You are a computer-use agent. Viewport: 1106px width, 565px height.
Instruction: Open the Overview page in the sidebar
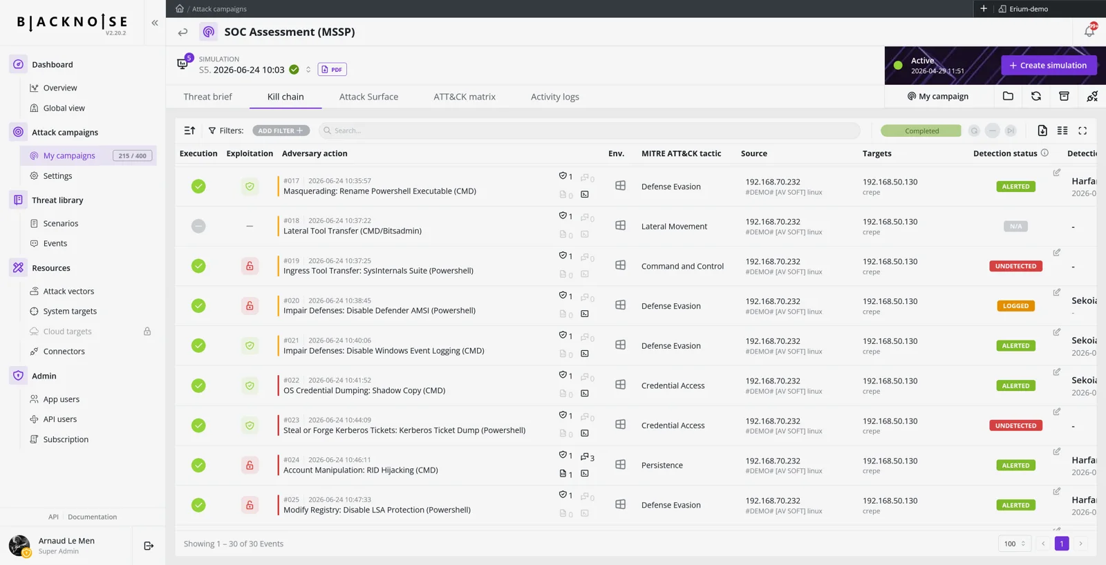(x=60, y=88)
